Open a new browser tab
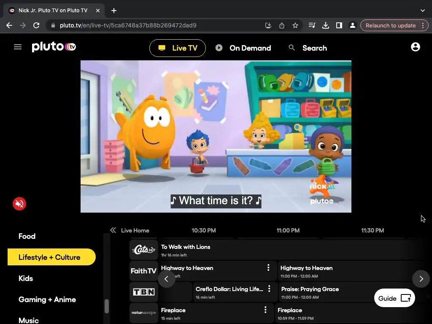The width and height of the screenshot is (432, 324). point(114,11)
